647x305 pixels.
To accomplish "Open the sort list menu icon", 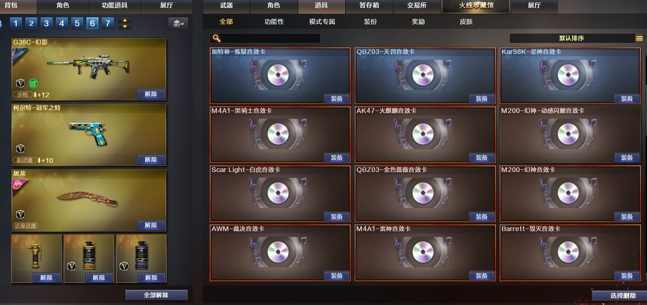I will [639, 38].
